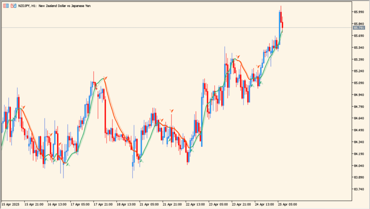
Task: Click the 23 Apr 05:00 time label
Action: click(218, 204)
